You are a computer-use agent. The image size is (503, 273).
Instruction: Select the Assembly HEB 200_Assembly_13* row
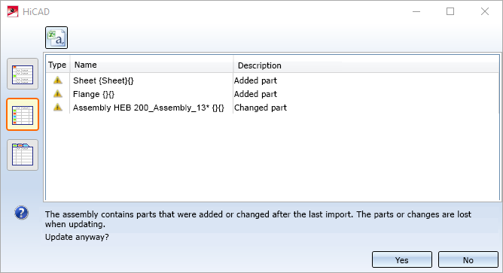tap(273, 108)
